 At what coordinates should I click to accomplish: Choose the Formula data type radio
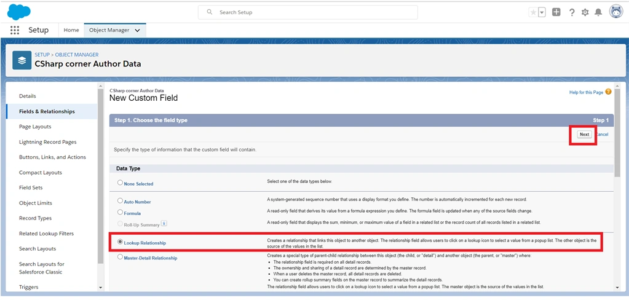click(x=120, y=212)
